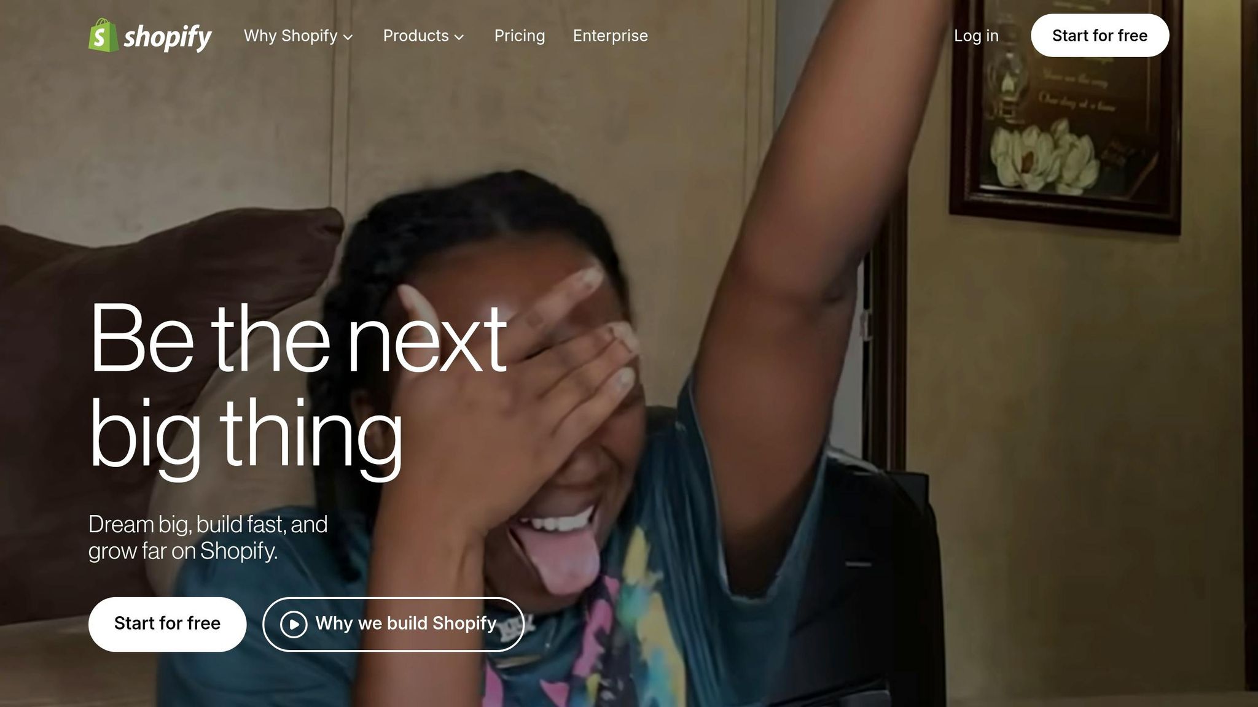
Task: Click the circled play icon
Action: pyautogui.click(x=294, y=624)
